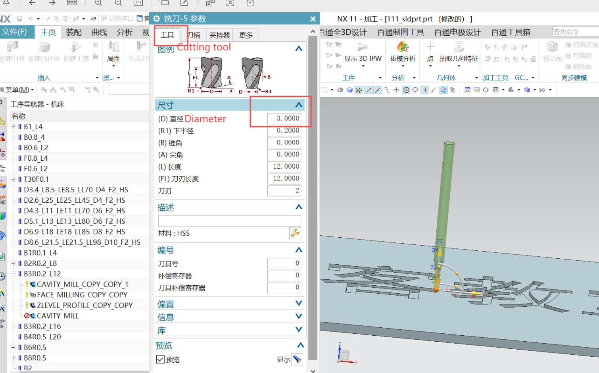The width and height of the screenshot is (599, 373).
Task: Toggle Existing Point plus-sign snap option
Action: click(x=425, y=90)
